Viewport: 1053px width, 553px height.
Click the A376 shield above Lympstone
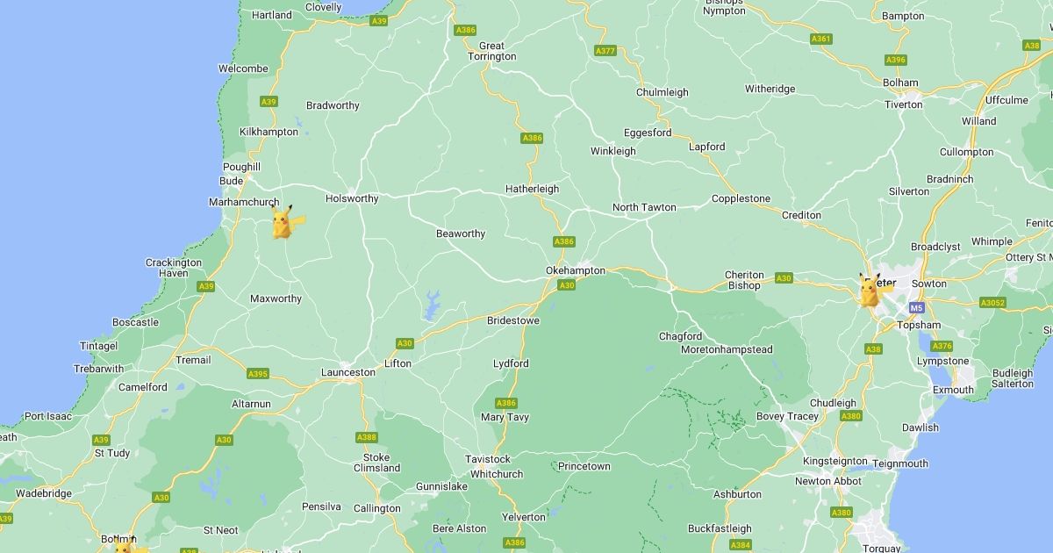tap(942, 346)
